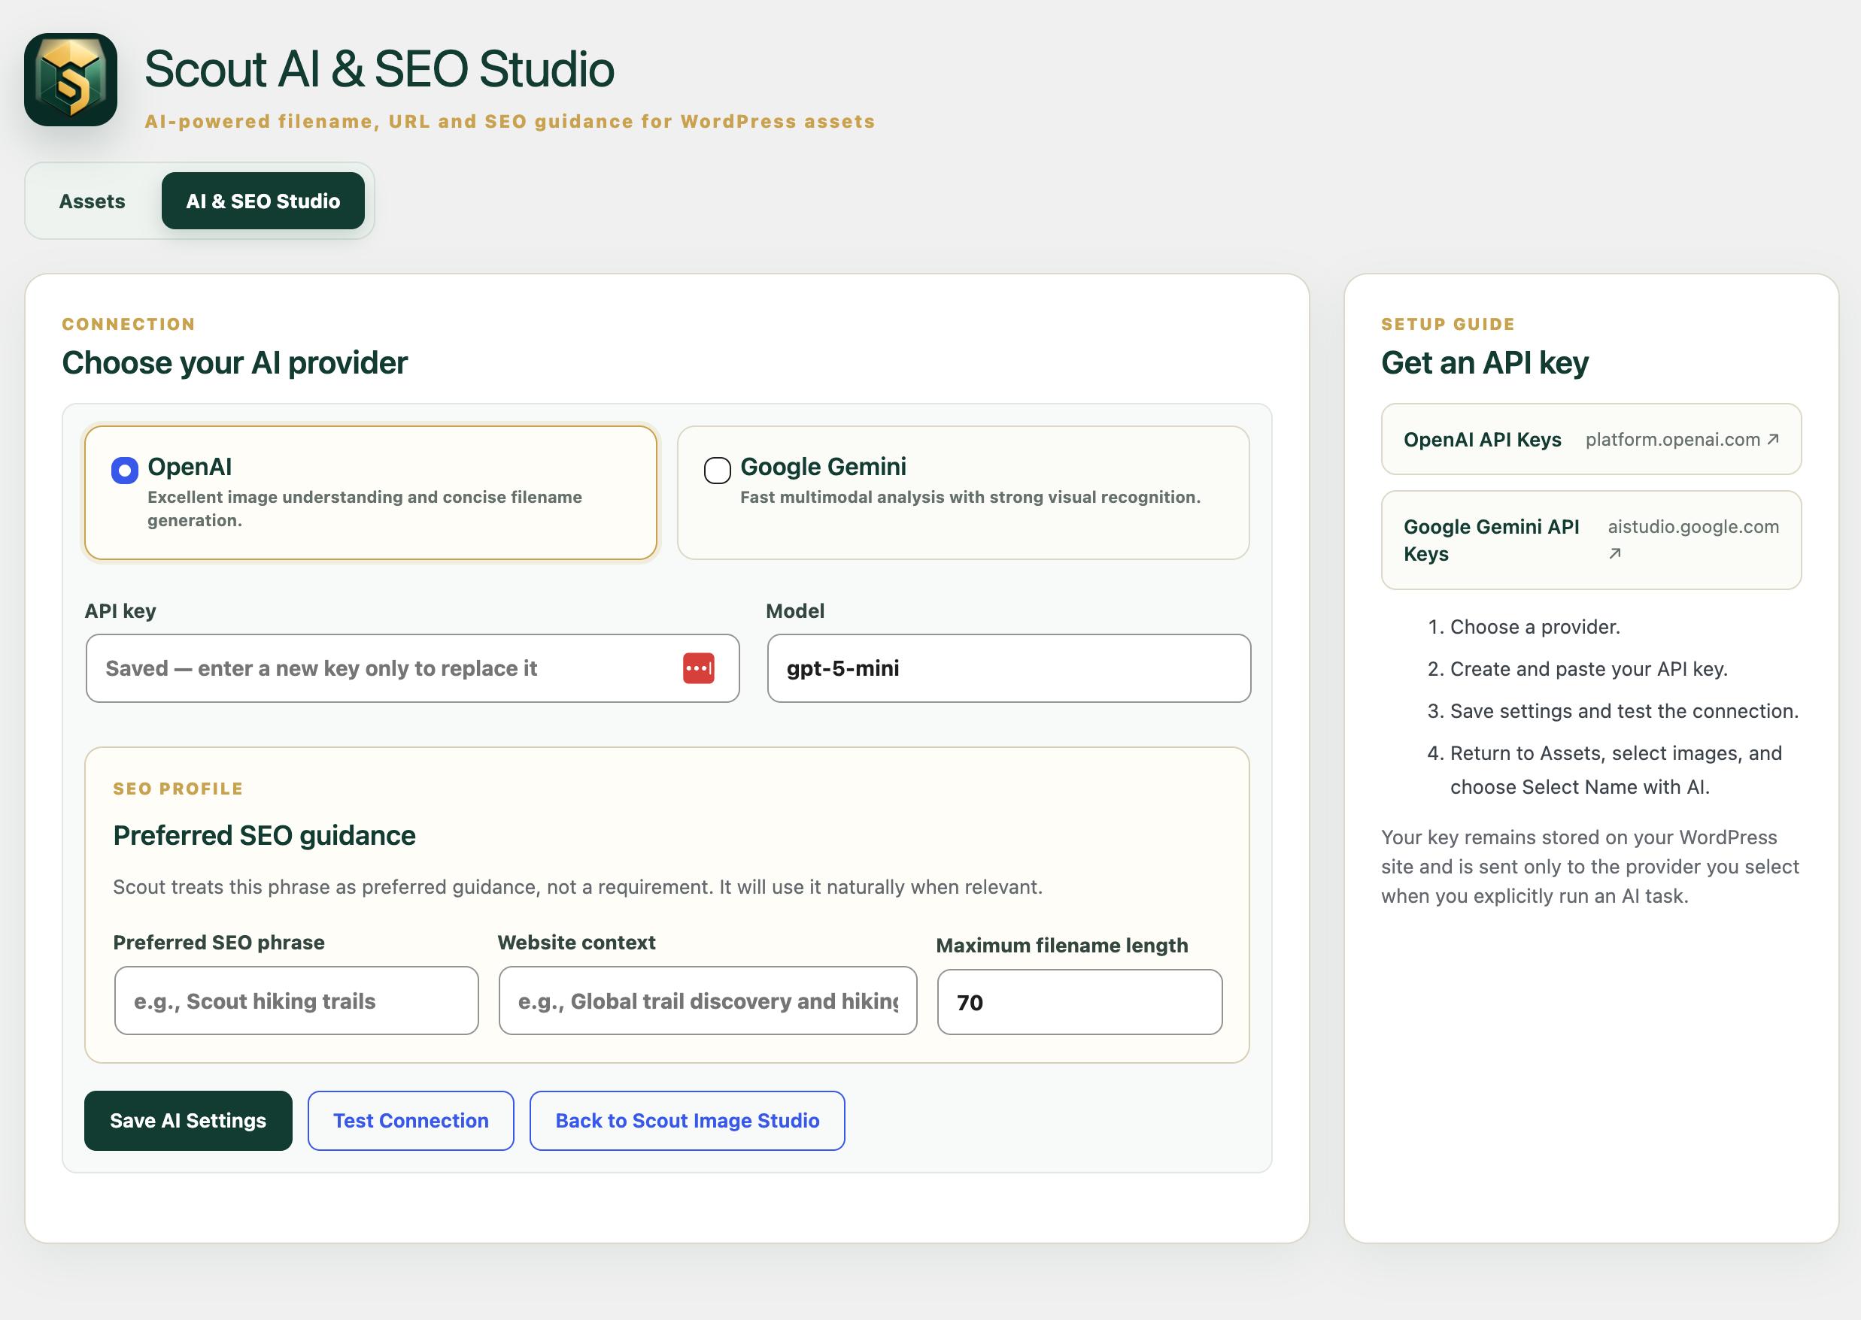Screen dimensions: 1861x1320
Task: Click the 'Fast multimodal analysis' description text
Action: (x=970, y=497)
